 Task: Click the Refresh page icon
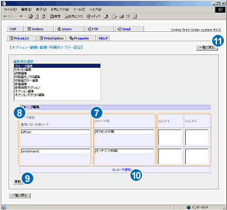tap(36, 16)
